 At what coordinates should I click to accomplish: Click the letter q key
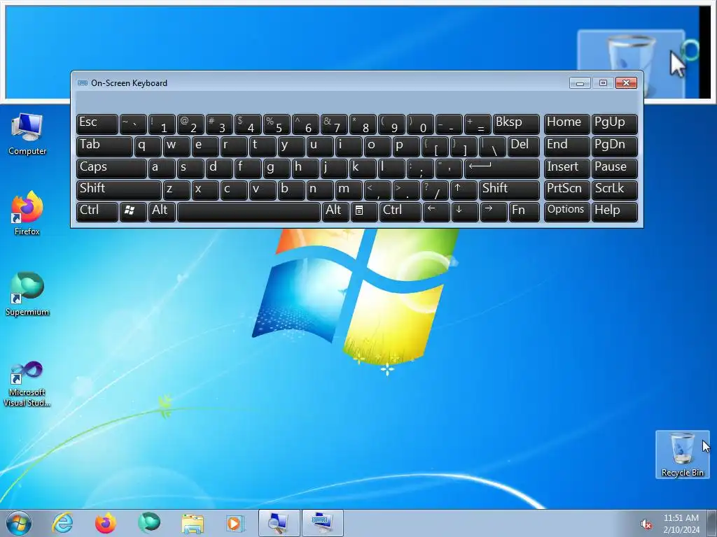click(x=148, y=146)
